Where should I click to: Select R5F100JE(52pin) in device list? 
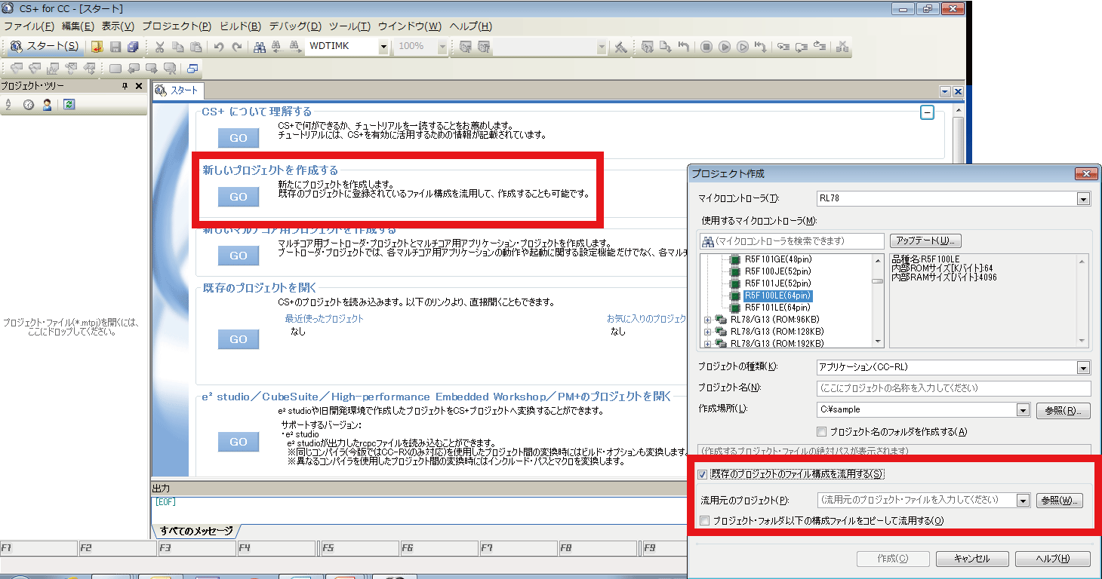[777, 271]
